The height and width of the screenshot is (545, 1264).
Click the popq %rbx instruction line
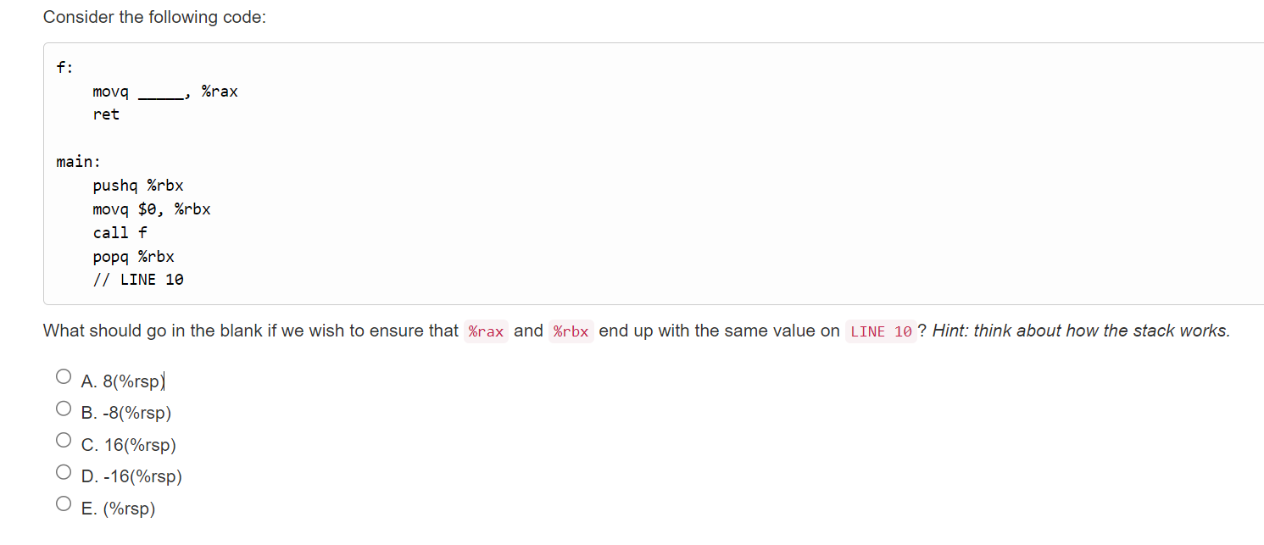(x=133, y=256)
